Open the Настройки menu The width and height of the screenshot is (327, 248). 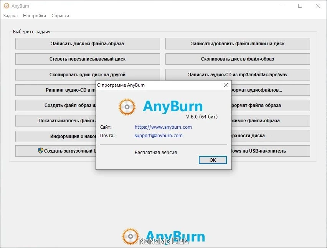coord(35,16)
